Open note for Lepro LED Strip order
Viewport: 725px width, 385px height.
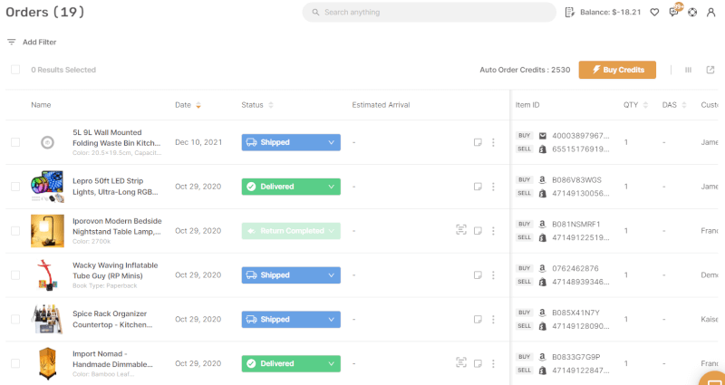click(478, 187)
